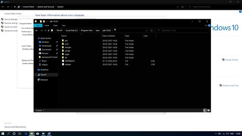Image resolution: width=242 pixels, height=136 pixels.
Task: Open address bar history dropdown
Action: click(x=146, y=31)
